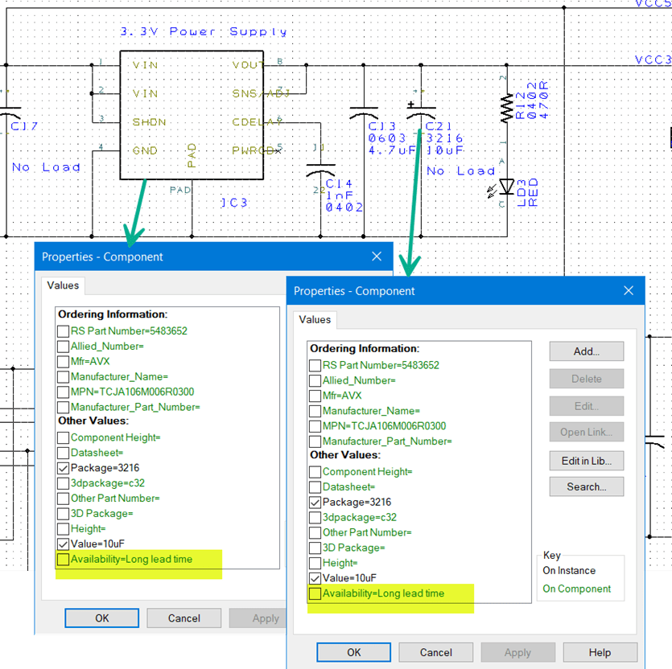Click Apply in left dialog

[x=258, y=618]
